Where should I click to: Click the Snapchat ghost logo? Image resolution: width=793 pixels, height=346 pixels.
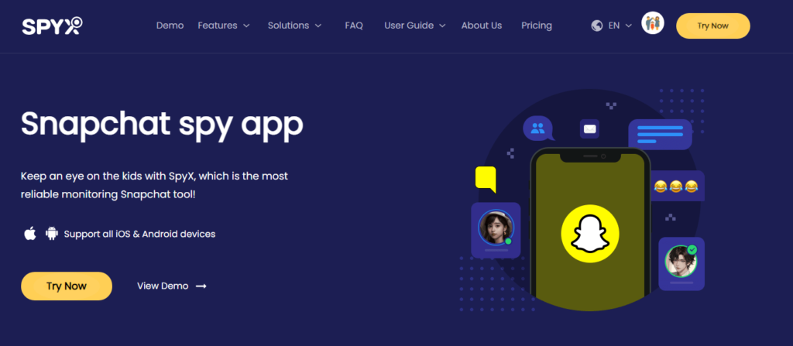coord(589,234)
